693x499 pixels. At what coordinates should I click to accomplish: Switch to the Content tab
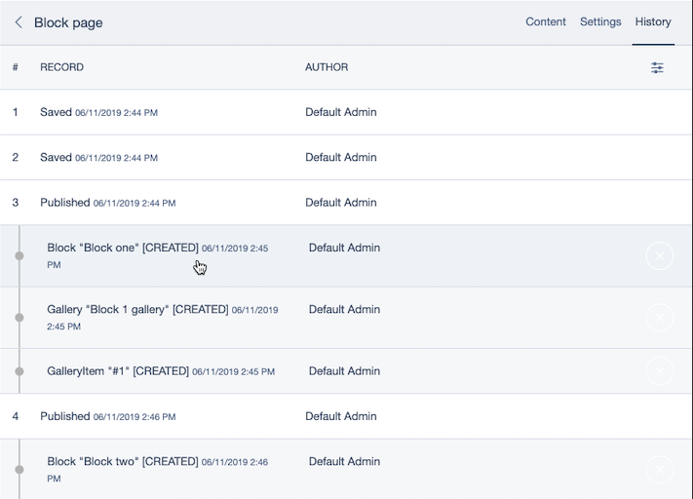click(x=546, y=21)
